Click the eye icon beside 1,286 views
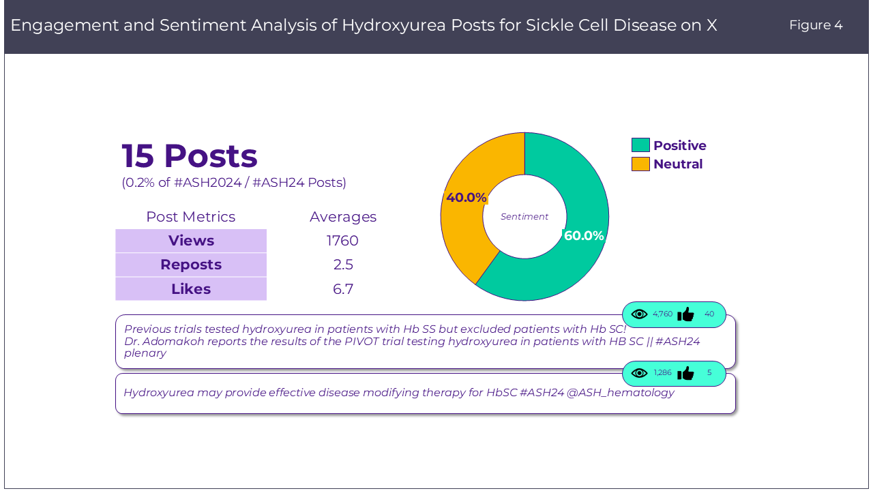873x491 pixels. pos(639,373)
